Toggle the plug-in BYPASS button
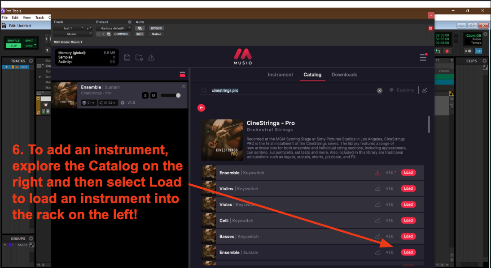The image size is (491, 268). (x=156, y=28)
